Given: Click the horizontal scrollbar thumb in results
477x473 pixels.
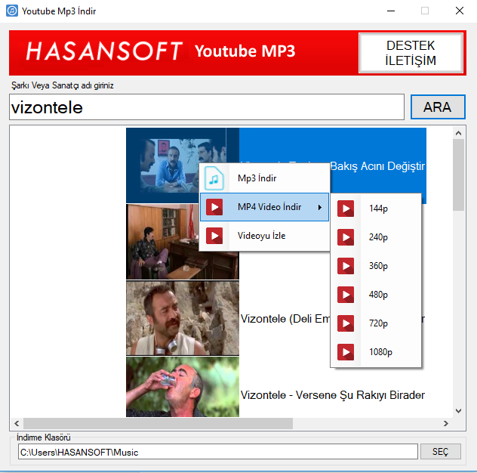Looking at the screenshot, I should click(x=158, y=423).
